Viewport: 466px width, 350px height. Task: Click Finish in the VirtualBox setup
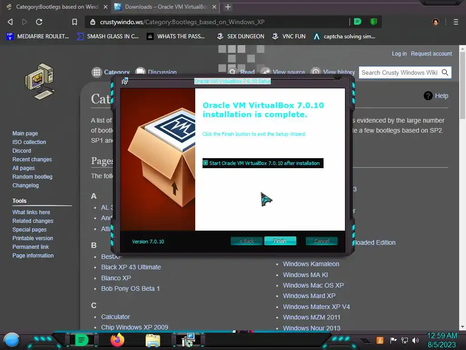coord(280,241)
